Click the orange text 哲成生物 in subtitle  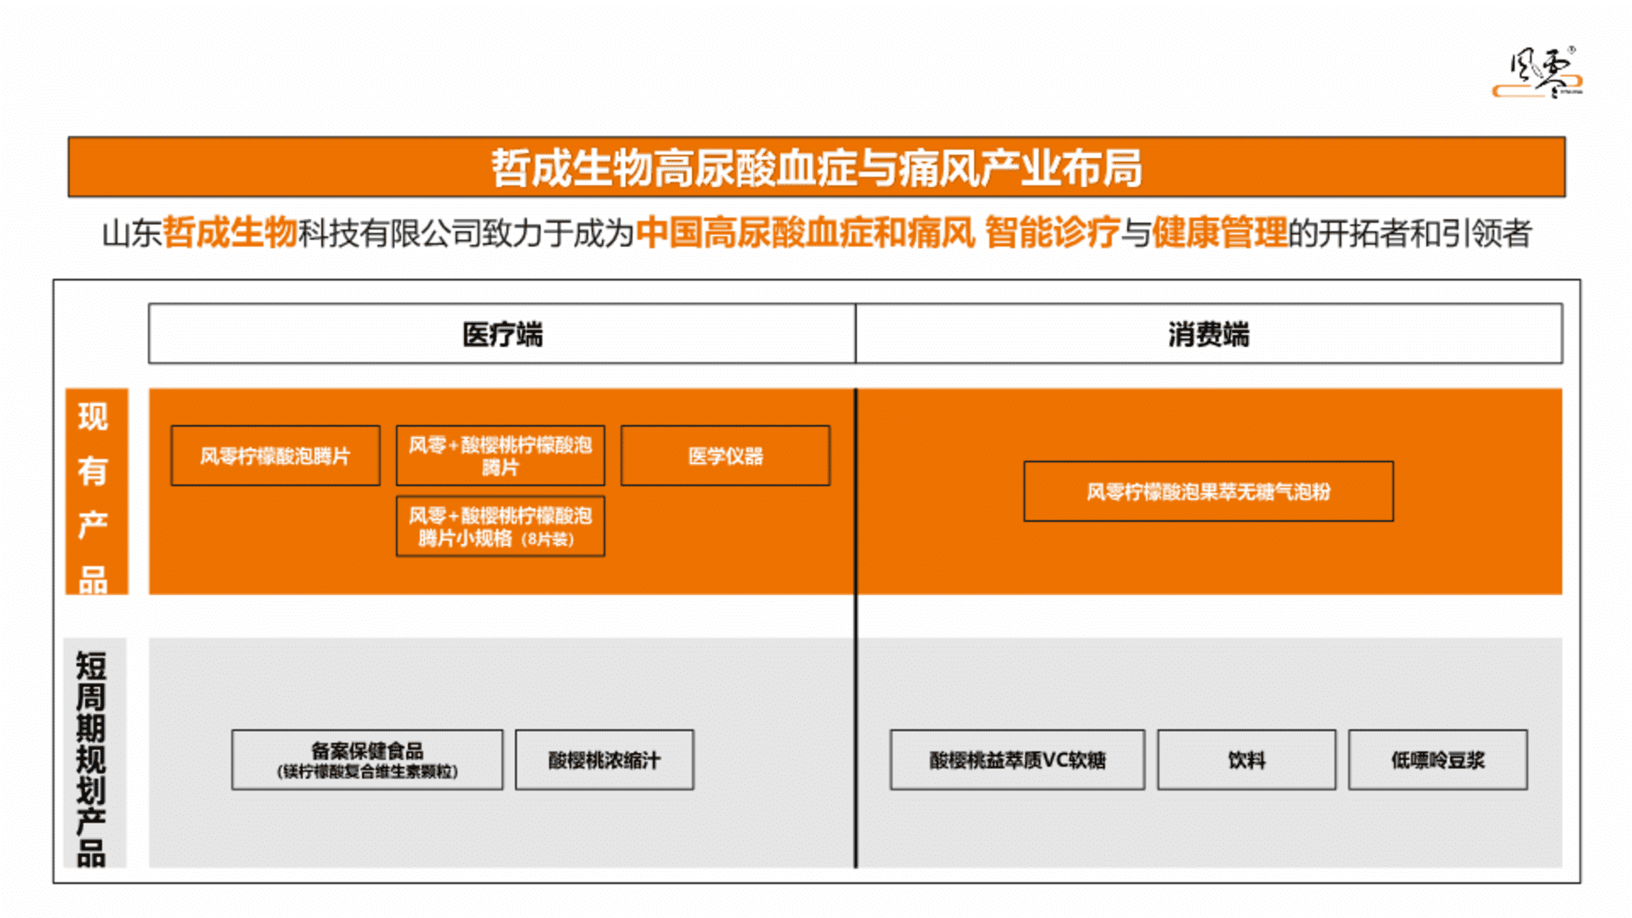pyautogui.click(x=229, y=233)
